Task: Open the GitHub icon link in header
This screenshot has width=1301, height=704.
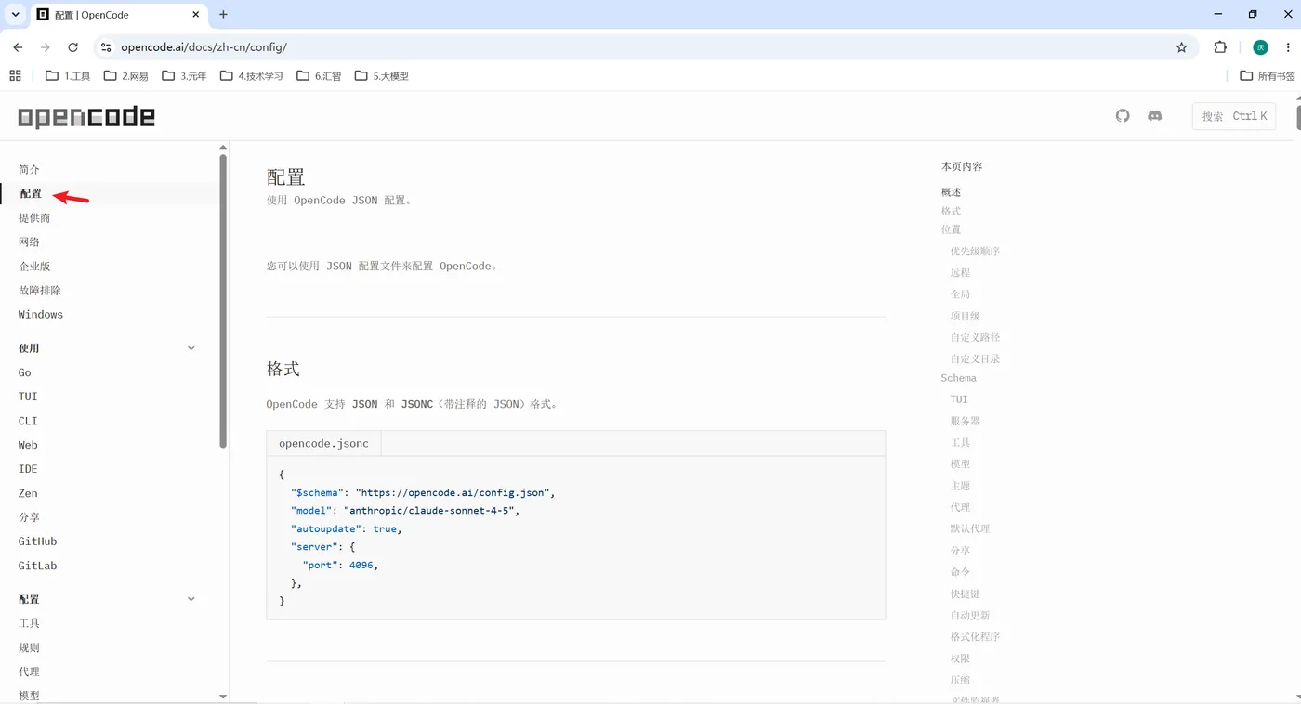Action: 1123,116
